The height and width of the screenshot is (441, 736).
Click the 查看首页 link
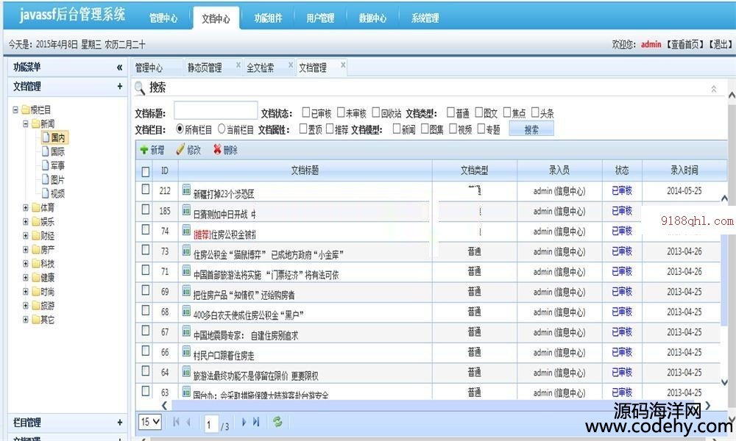point(685,45)
